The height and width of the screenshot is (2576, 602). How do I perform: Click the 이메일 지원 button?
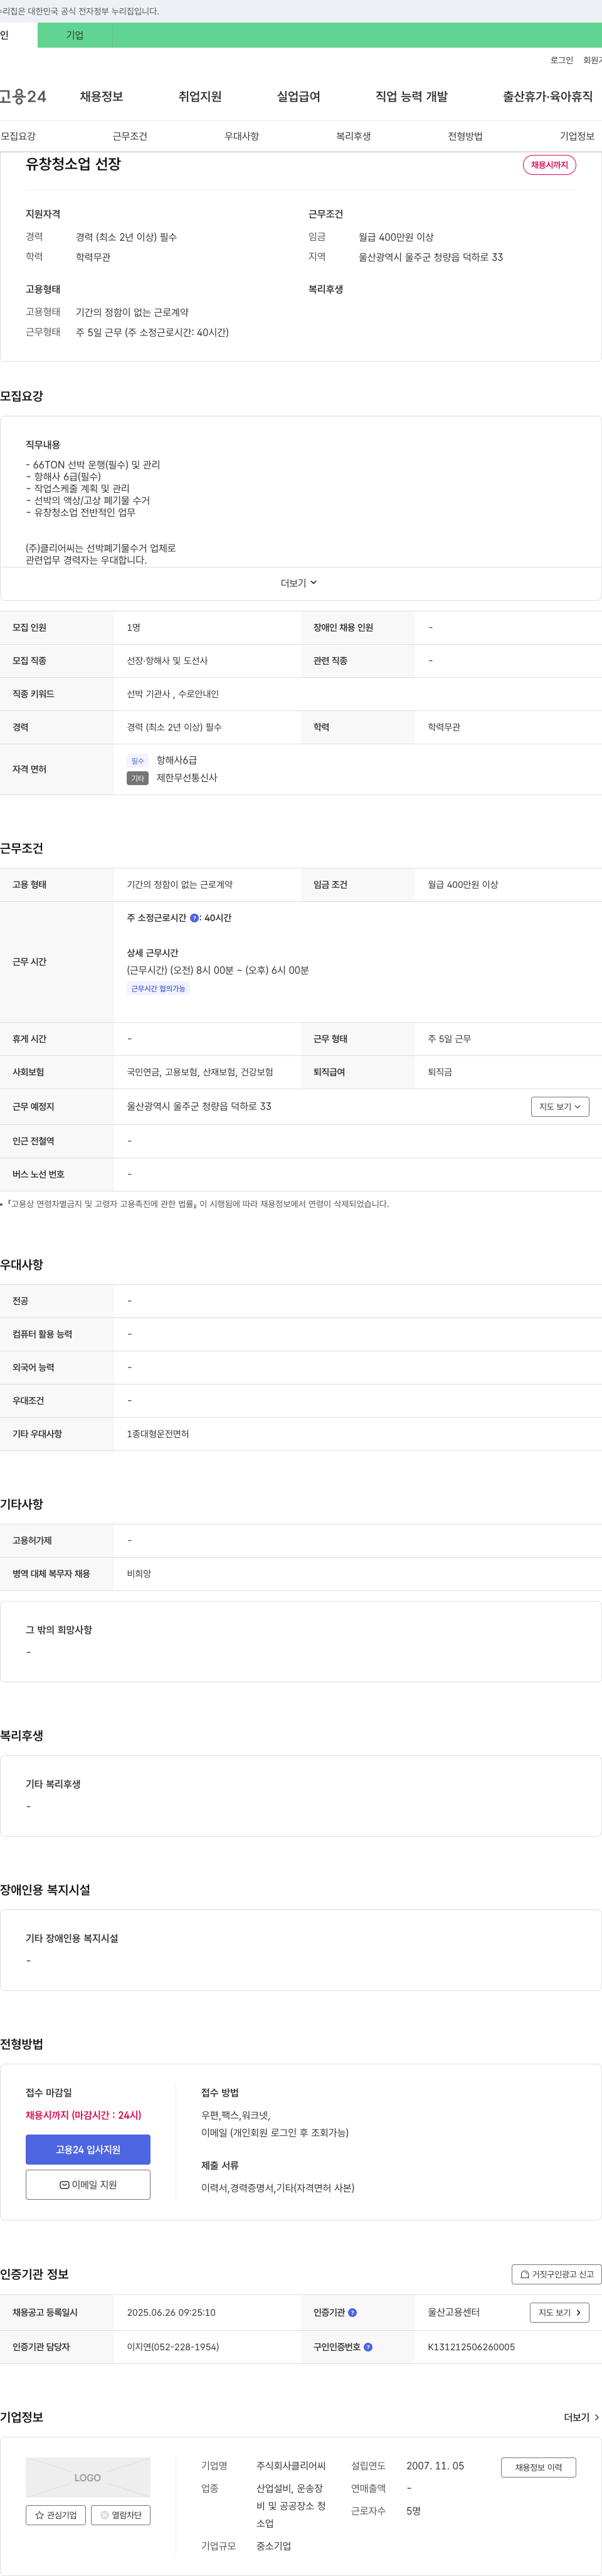point(88,2185)
